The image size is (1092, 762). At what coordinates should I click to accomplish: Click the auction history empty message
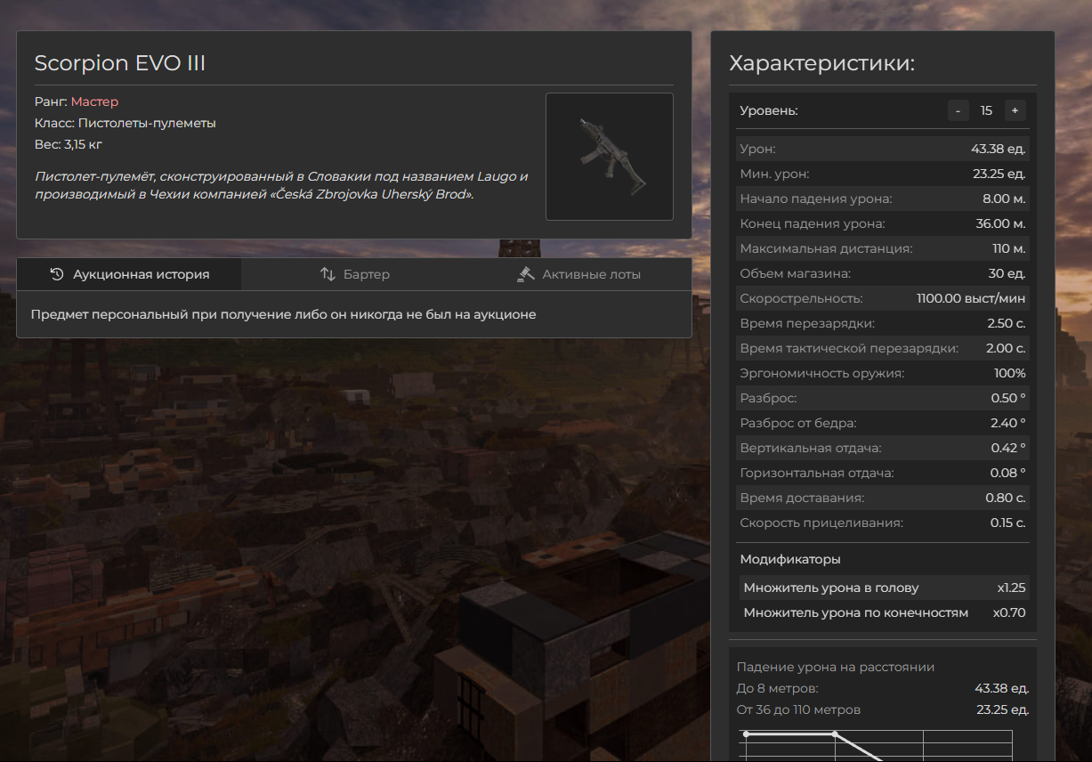(x=283, y=314)
